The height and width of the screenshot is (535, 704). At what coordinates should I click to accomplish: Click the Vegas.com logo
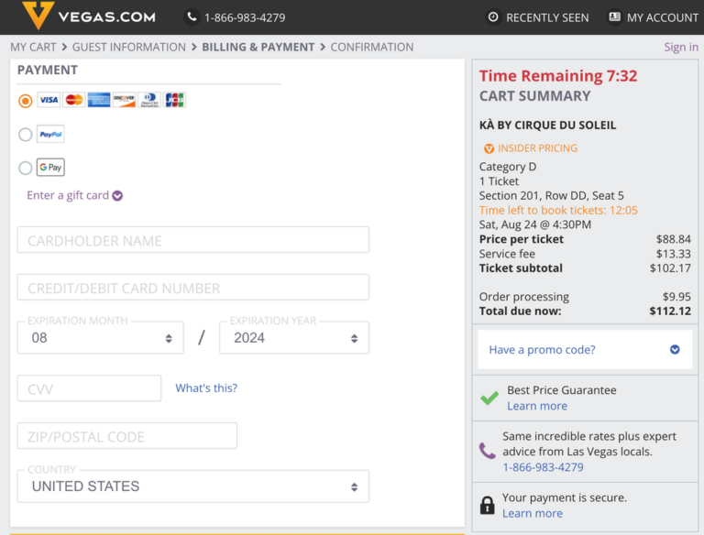(x=89, y=16)
